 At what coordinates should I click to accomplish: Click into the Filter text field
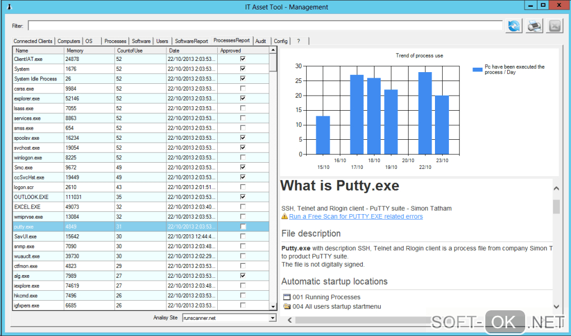[x=264, y=26]
